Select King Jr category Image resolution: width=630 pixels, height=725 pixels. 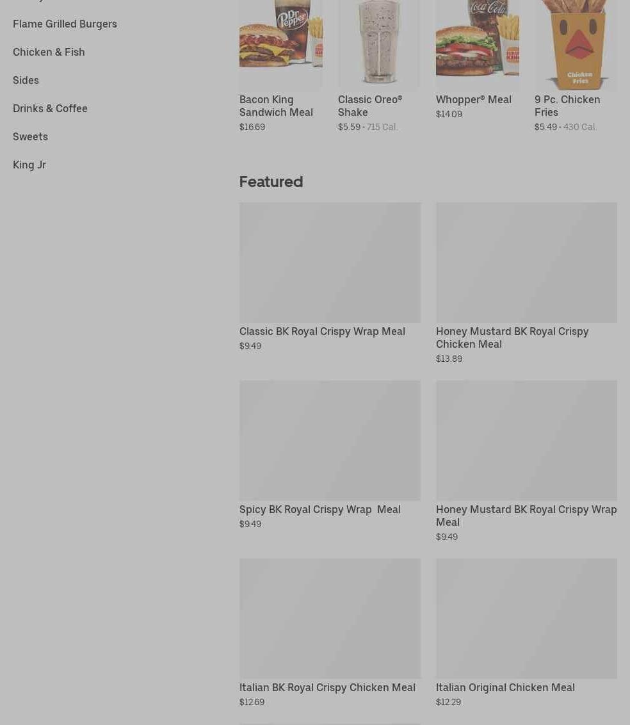tap(29, 165)
